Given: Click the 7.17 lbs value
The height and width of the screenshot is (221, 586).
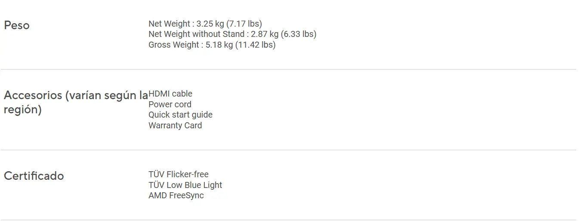Looking at the screenshot, I should pyautogui.click(x=247, y=24).
